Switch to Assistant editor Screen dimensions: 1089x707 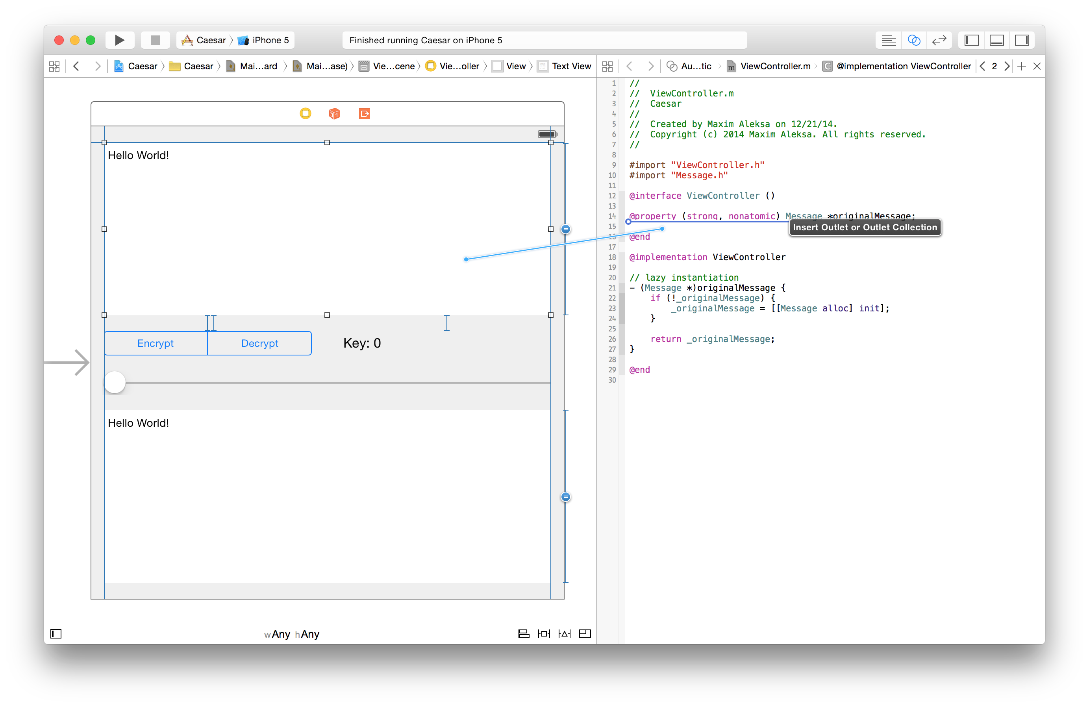point(914,40)
